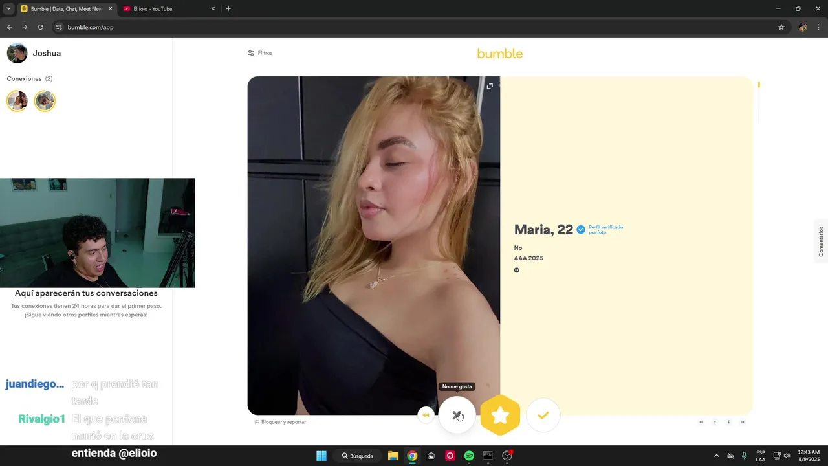Send a SuperSwipe with the star button
828x466 pixels.
[x=500, y=415]
